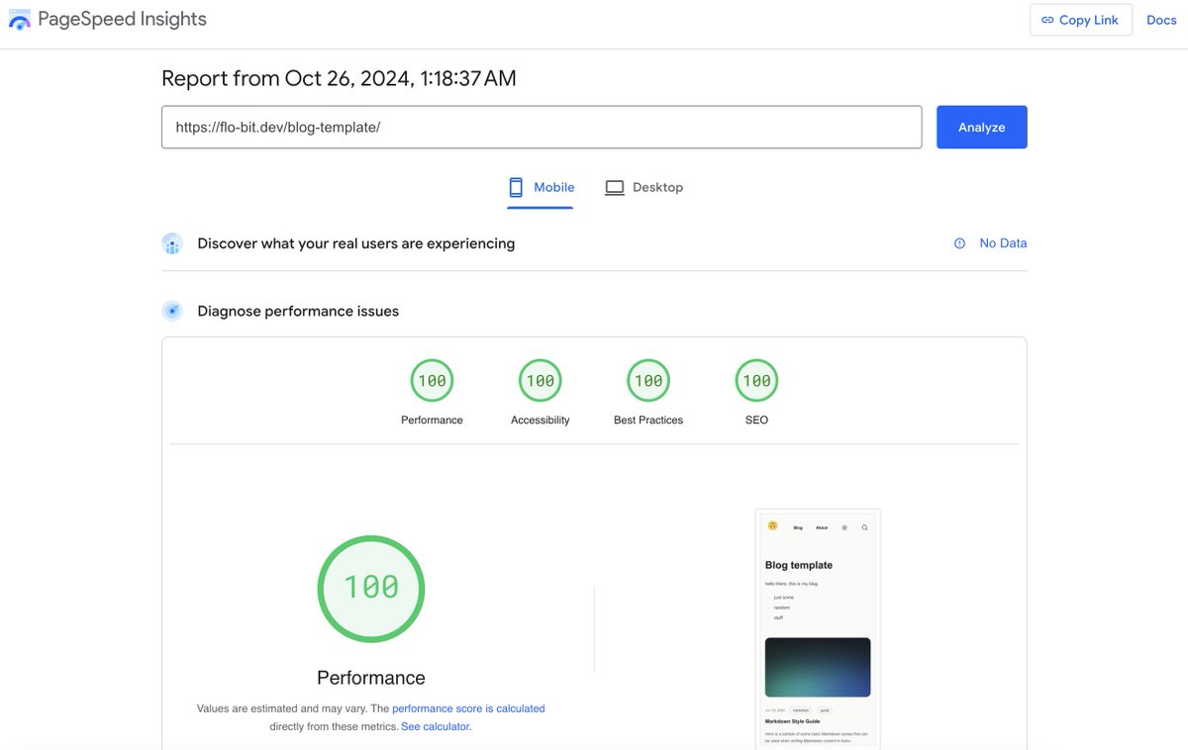This screenshot has height=750, width=1188.
Task: Open the Docs link
Action: click(1161, 20)
